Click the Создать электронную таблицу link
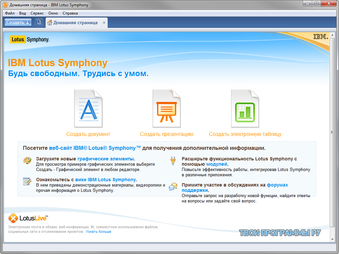The image size is (339, 254). [x=245, y=134]
